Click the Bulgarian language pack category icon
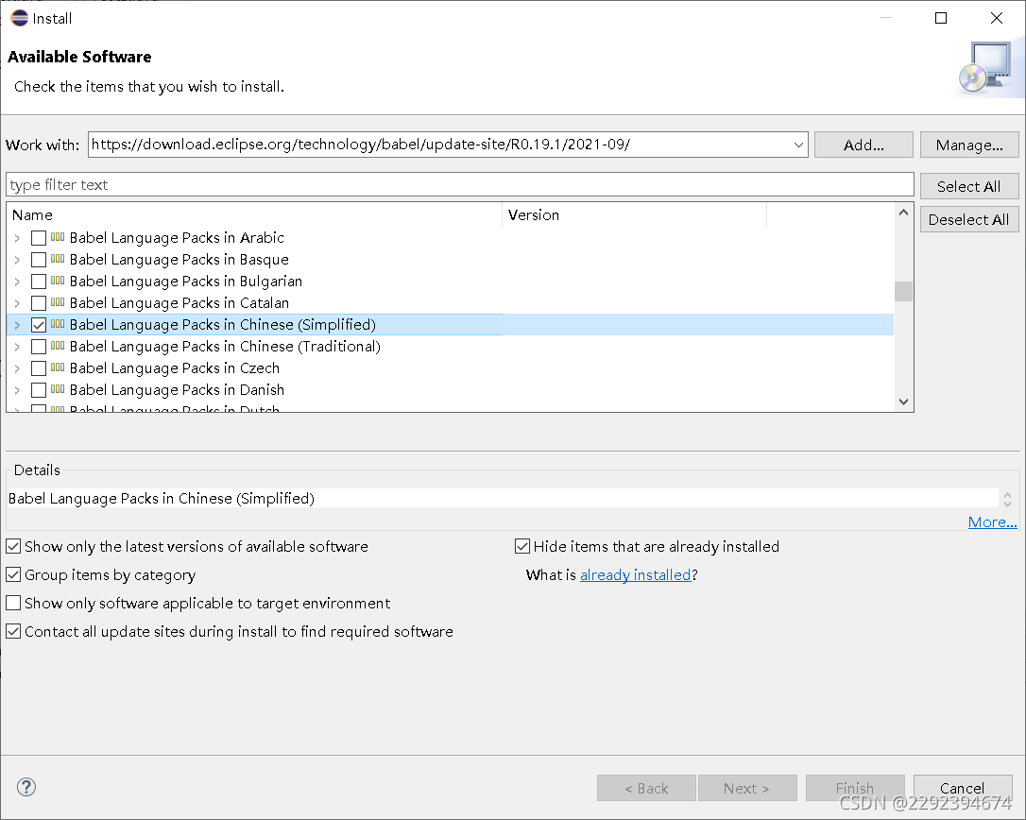1026x820 pixels. (x=58, y=281)
